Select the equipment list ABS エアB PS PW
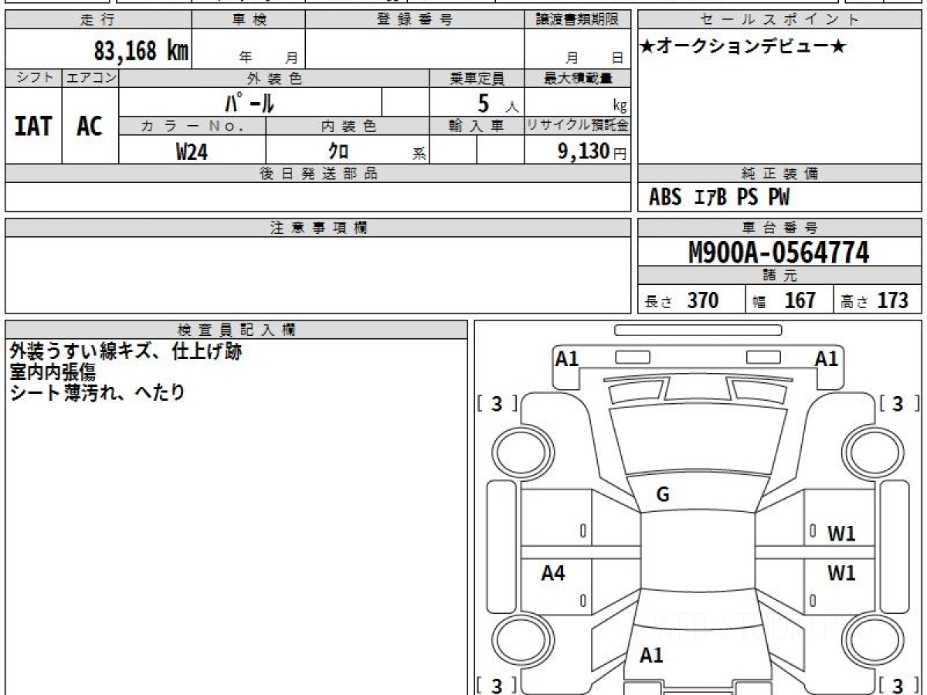 click(x=719, y=198)
